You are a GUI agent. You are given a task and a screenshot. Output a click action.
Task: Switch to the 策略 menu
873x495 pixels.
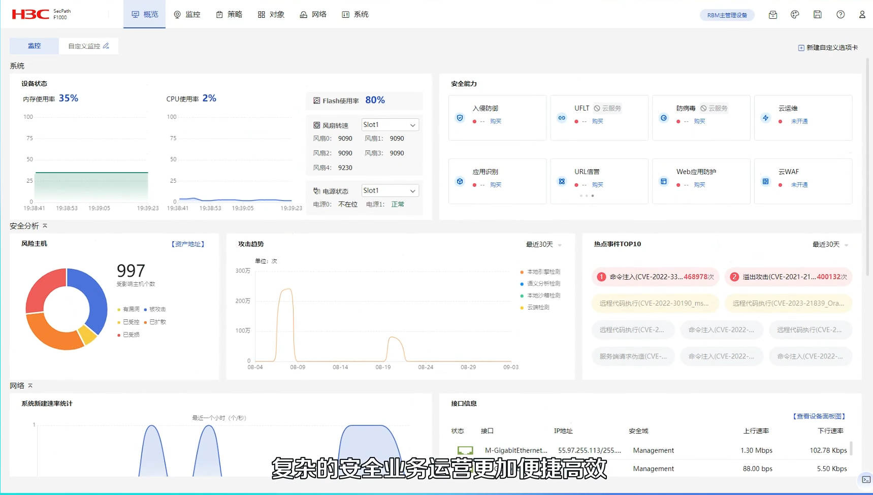click(x=229, y=15)
